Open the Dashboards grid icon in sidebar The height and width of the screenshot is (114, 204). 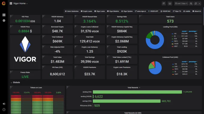4,15
